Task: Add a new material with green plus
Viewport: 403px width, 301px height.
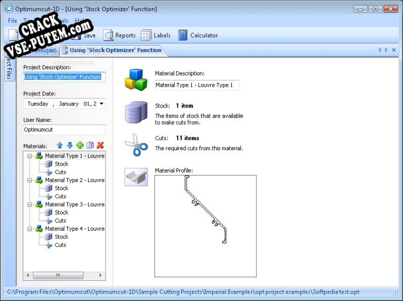Action: [79, 145]
